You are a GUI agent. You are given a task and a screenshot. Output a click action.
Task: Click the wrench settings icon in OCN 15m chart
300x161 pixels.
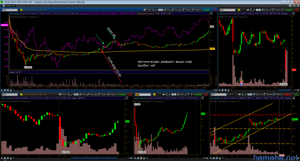coord(72,94)
